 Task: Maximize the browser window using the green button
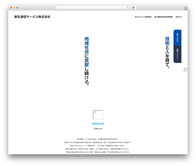(x=17, y=7)
